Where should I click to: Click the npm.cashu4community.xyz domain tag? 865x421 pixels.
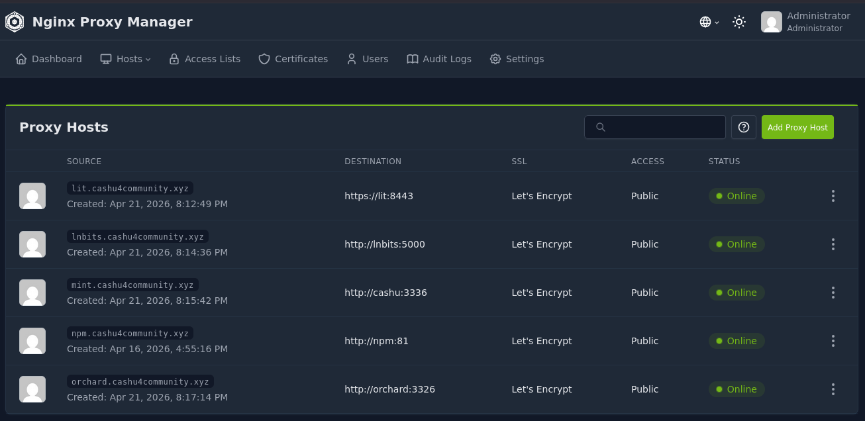[x=130, y=333]
